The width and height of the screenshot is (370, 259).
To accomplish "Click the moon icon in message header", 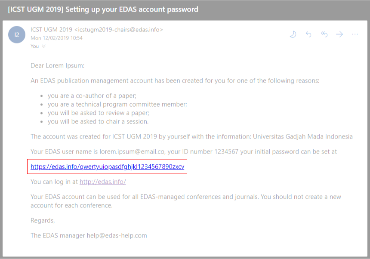I will tap(293, 34).
